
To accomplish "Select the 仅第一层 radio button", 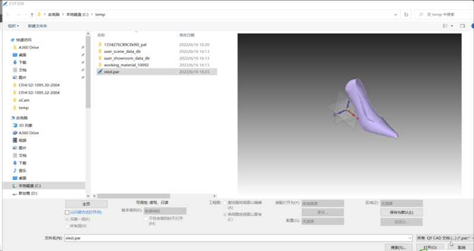I will pos(67,219).
